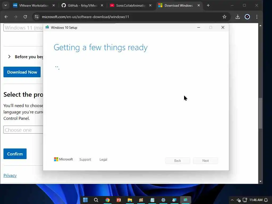Image resolution: width=272 pixels, height=204 pixels.
Task: Click the page scrollbar down arrow
Action: pyautogui.click(x=260, y=181)
